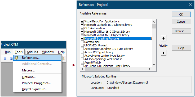Close the References - Project1 dialog
Image resolution: width=195 pixels, height=97 pixels.
point(190,4)
